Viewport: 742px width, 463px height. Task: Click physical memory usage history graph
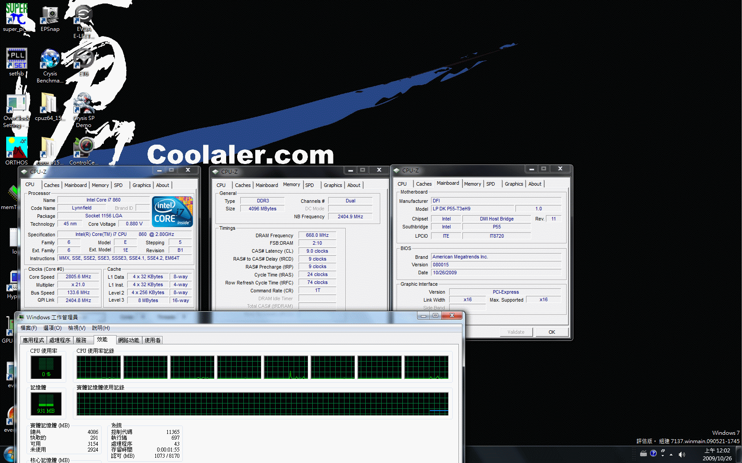point(262,404)
